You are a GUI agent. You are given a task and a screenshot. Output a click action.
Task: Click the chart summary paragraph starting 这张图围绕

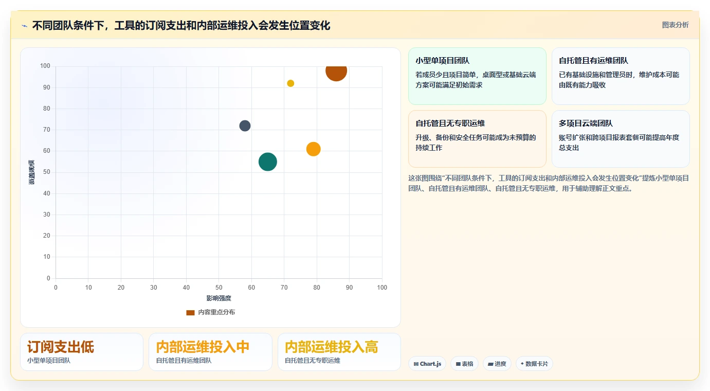pos(549,183)
